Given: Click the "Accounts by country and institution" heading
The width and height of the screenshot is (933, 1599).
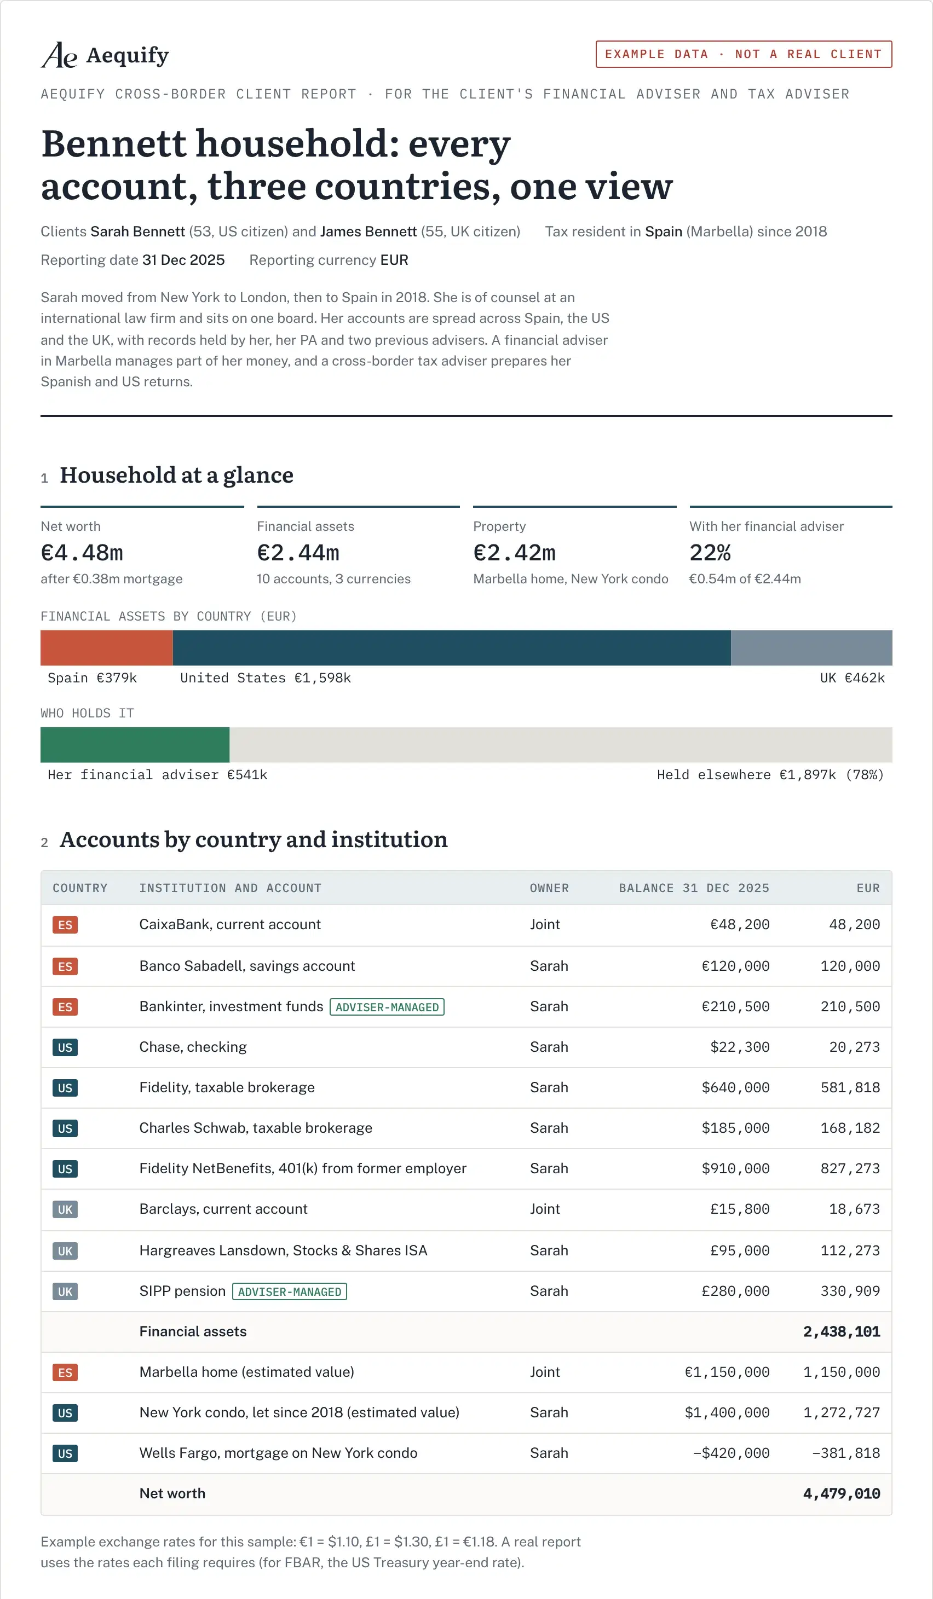Looking at the screenshot, I should (254, 840).
